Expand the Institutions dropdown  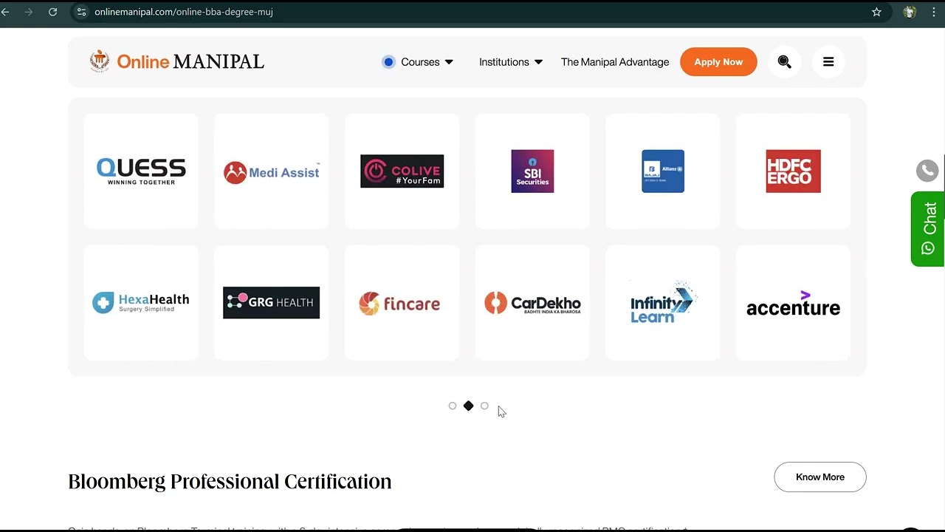pos(511,62)
